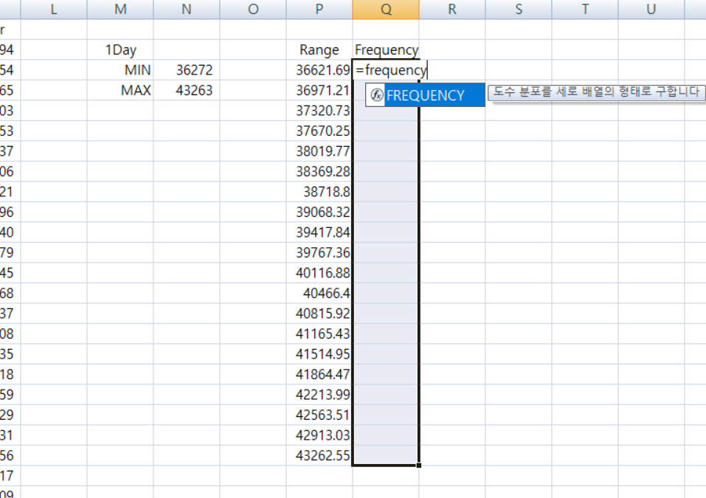
Task: Click range value 37320.73
Action: (319, 111)
